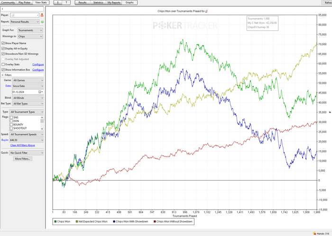This screenshot has height=236, width=332.
Task: Open the All Tournament Types dropdown
Action: 27,112
